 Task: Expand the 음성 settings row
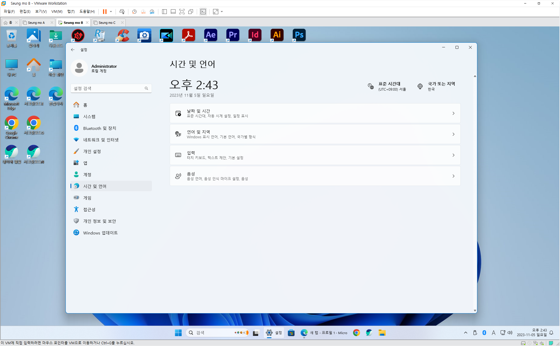point(315,176)
